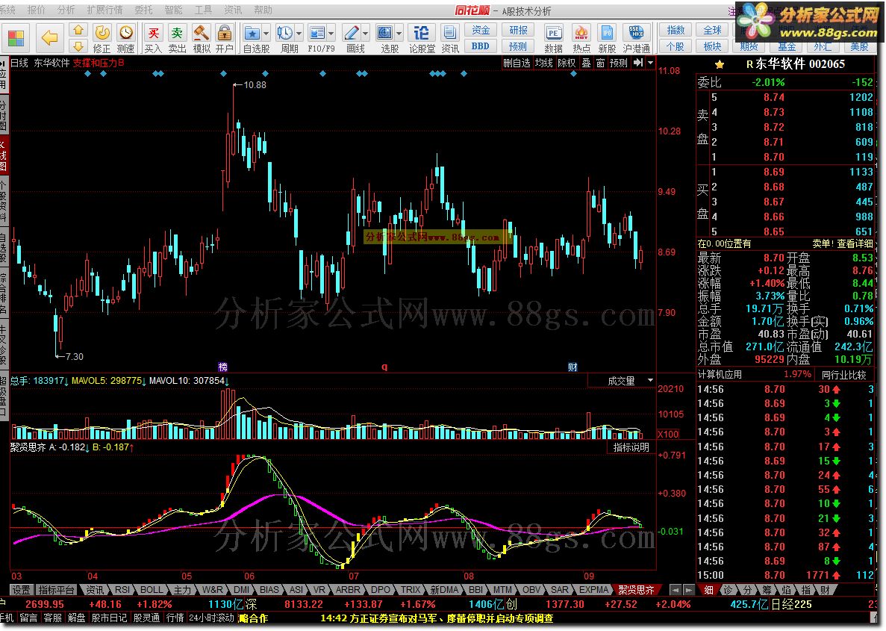Open the 工具 menu
Image resolution: width=886 pixels, height=631 pixels.
coord(203,10)
